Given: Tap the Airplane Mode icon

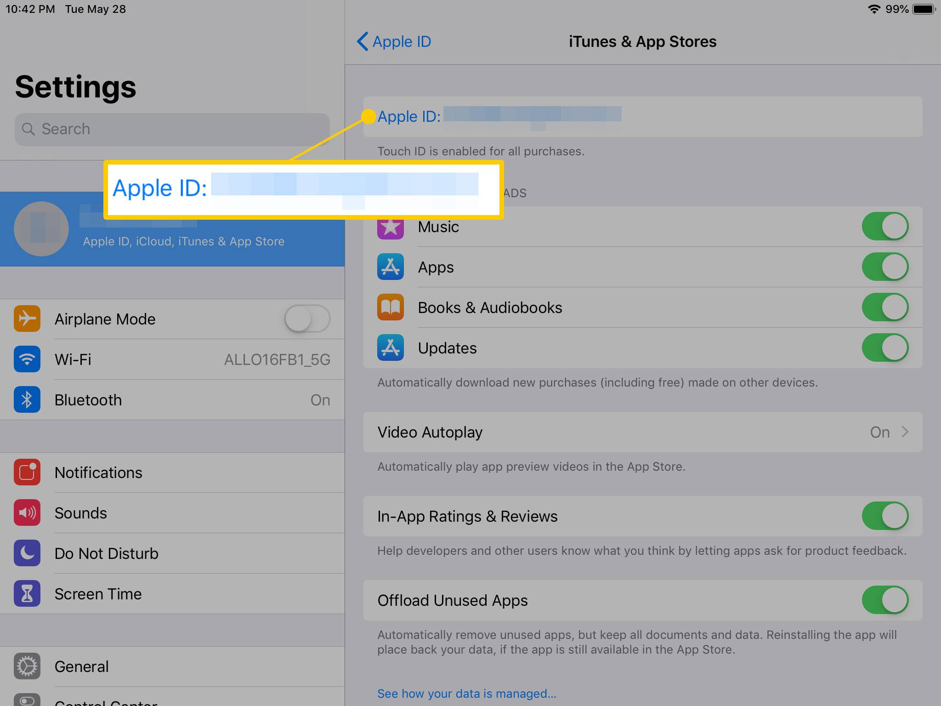Looking at the screenshot, I should tap(28, 319).
